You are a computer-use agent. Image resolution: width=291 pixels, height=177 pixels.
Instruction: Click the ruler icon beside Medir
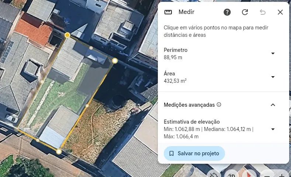pos(168,12)
